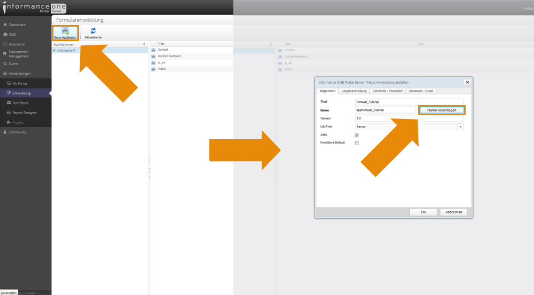
Task: Click the Kontakt row form icon
Action: [x=153, y=50]
